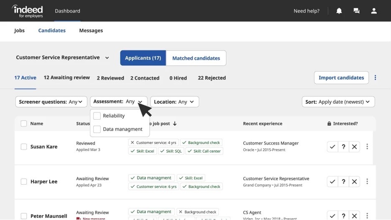391x220 pixels.
Task: Click Peter Maunsell's 'Background check' tag
Action: tap(198, 212)
